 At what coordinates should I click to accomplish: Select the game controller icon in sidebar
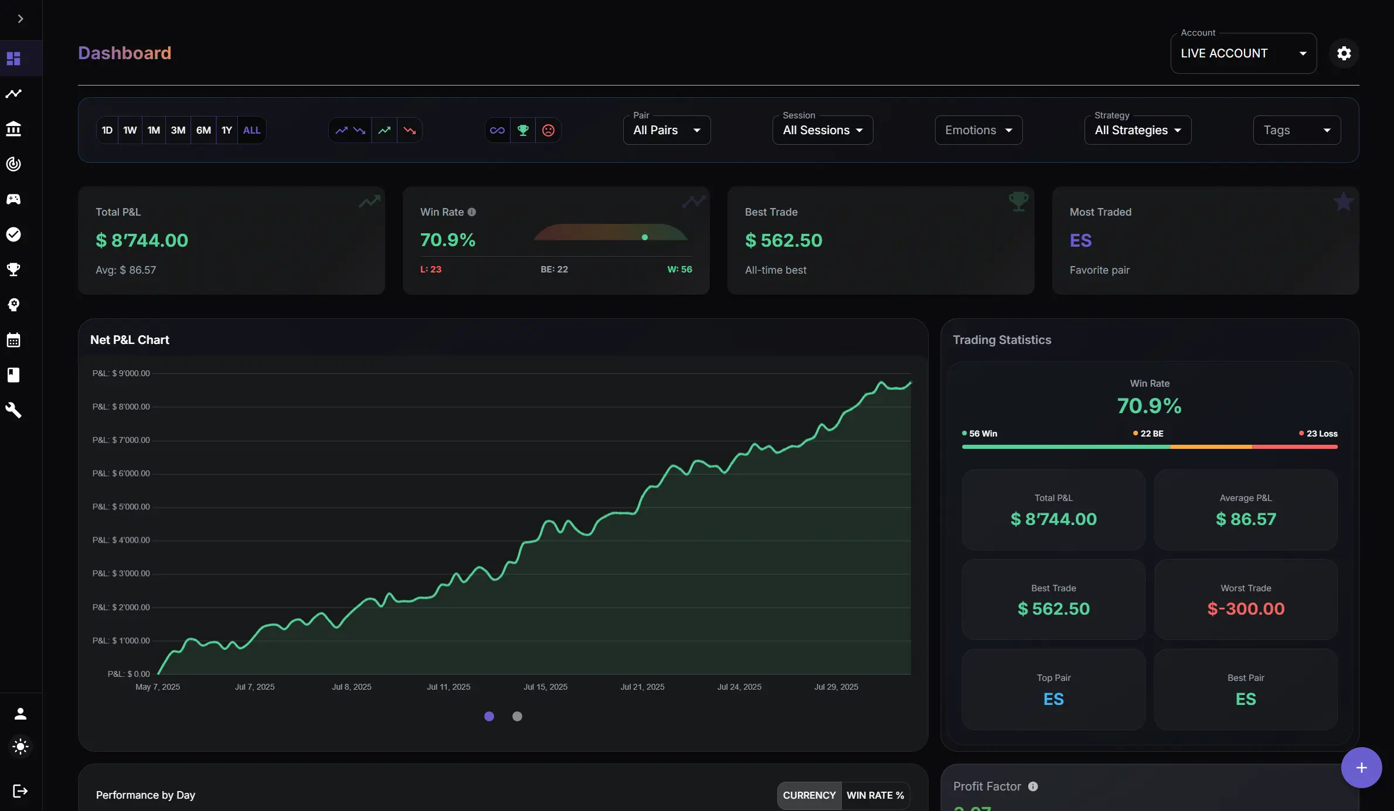pos(13,199)
